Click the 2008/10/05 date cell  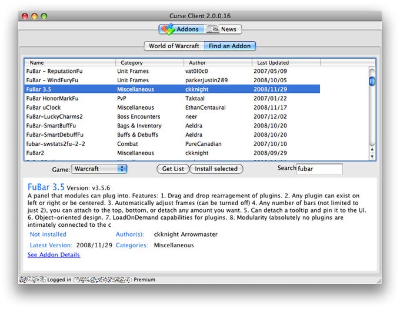coord(270,80)
